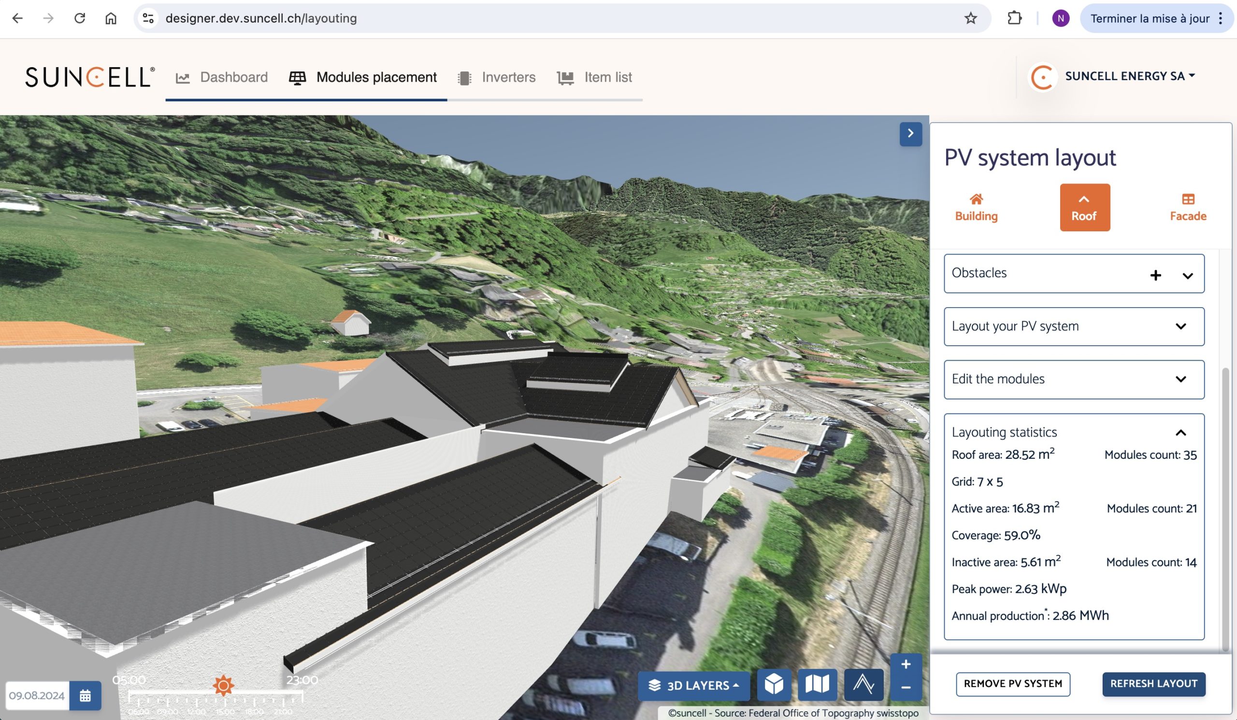
Task: Open the 3D LAYERS dropdown
Action: coord(693,685)
